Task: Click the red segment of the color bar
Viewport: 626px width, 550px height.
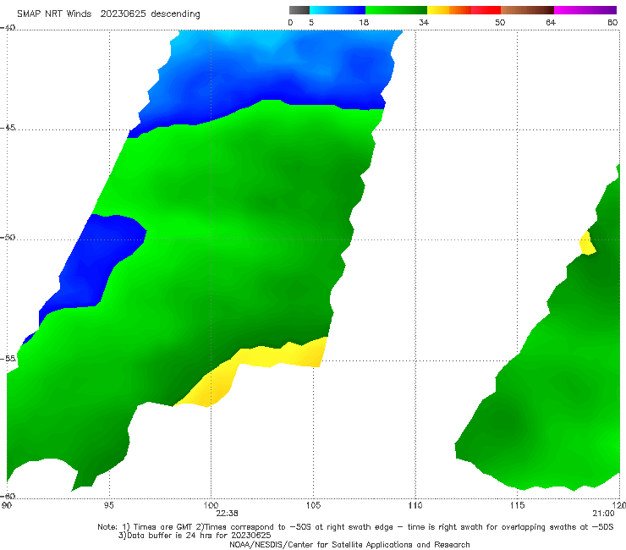Action: [486, 10]
